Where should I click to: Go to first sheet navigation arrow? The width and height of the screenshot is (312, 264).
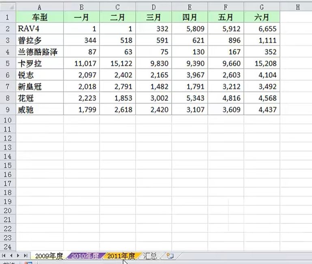click(x=4, y=255)
